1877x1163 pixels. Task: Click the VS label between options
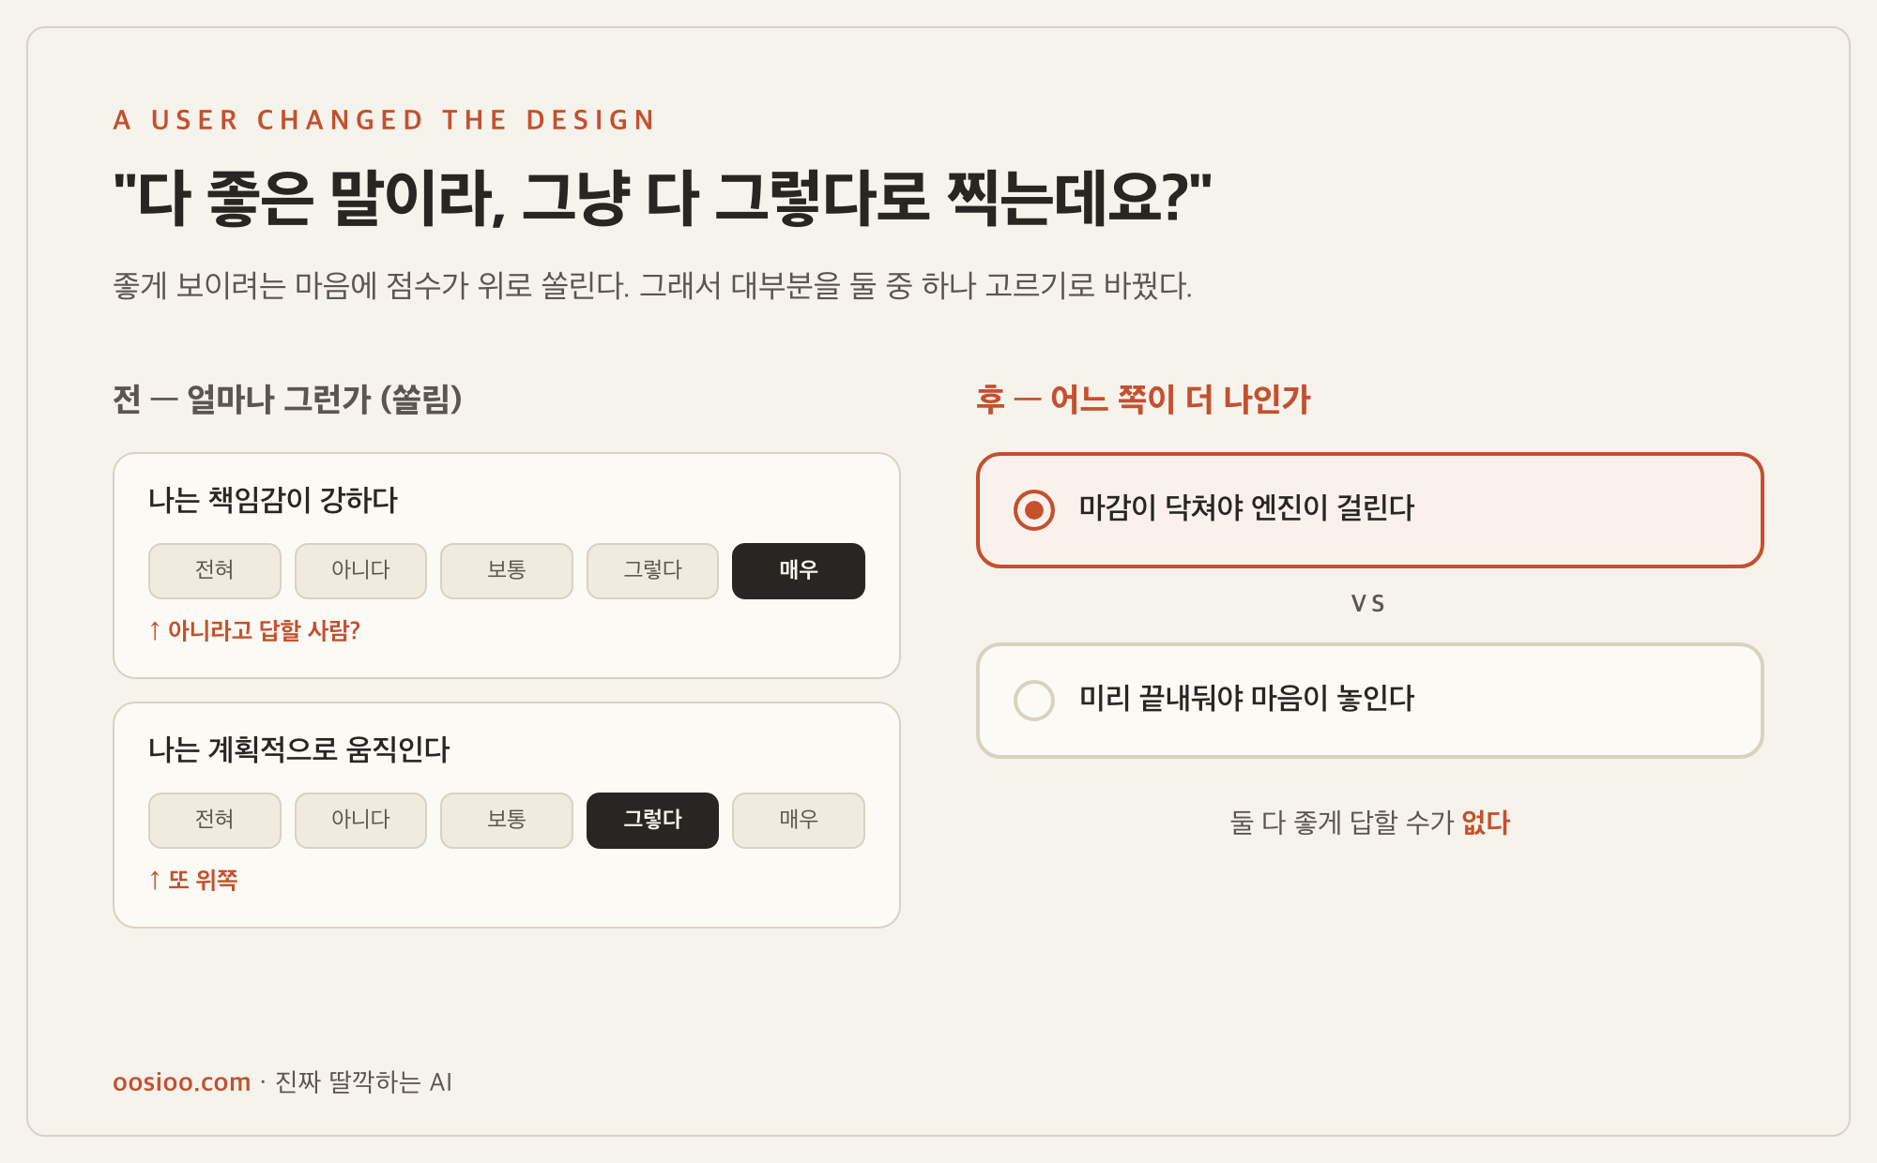[x=1368, y=604]
